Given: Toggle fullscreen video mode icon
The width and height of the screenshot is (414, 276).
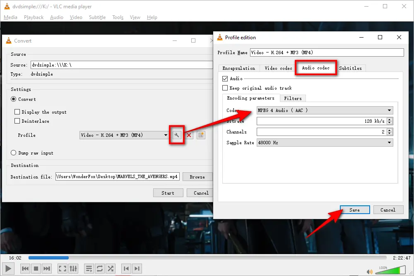Looking at the screenshot, I should (63, 269).
